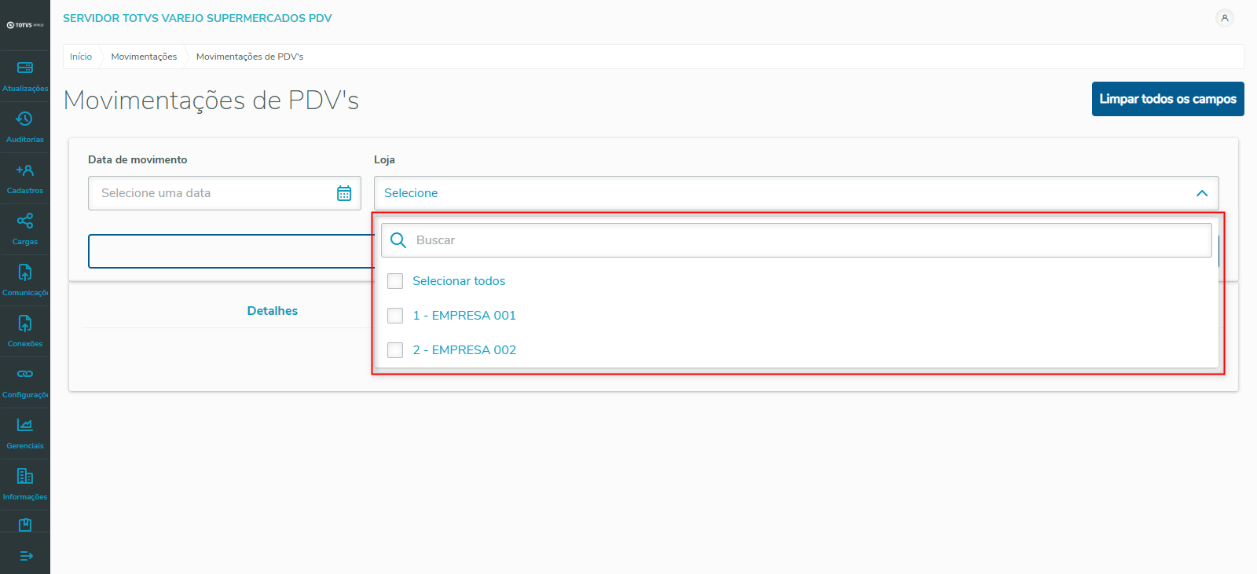Switch to the Detalhes tab

click(272, 311)
